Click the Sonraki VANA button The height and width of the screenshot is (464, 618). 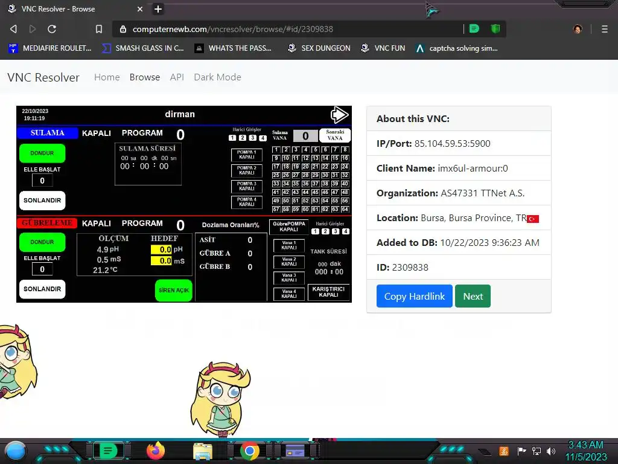[x=335, y=135]
